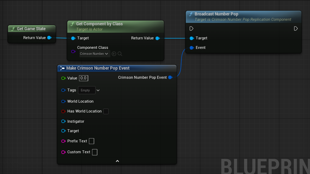Screen dimensions: 310x174
Task: Click the Prefix Text magenta pin
Action: 63,141
